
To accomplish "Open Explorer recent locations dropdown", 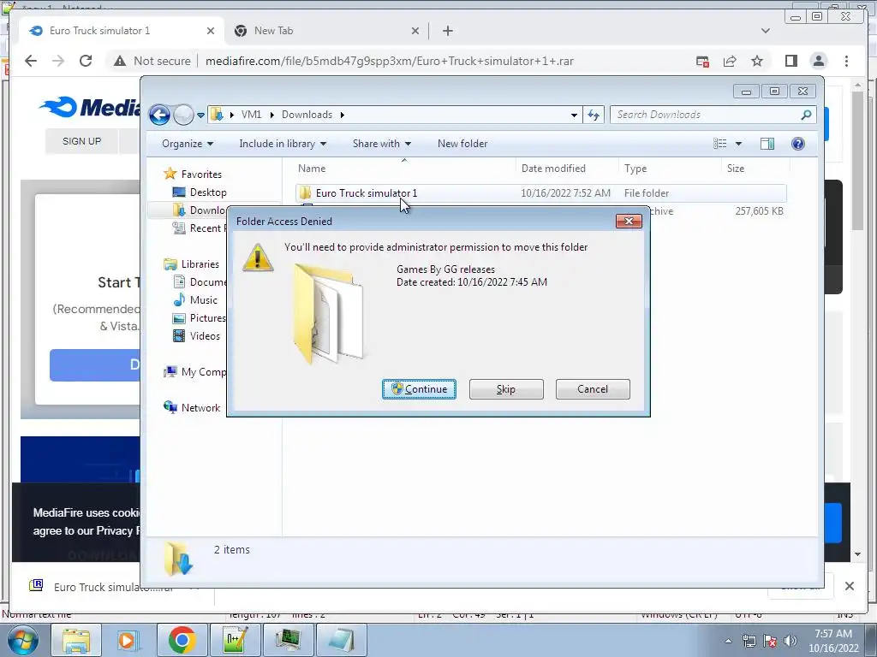I will 200,115.
